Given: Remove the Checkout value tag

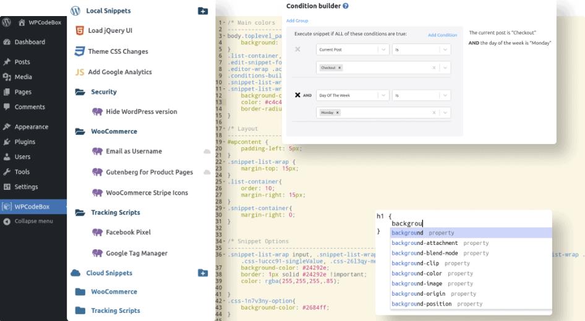Looking at the screenshot, I should (x=339, y=68).
